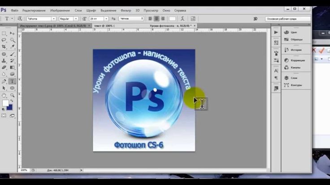330x185 pixels.
Task: Open the Контуры paths panel
Action: (296, 85)
